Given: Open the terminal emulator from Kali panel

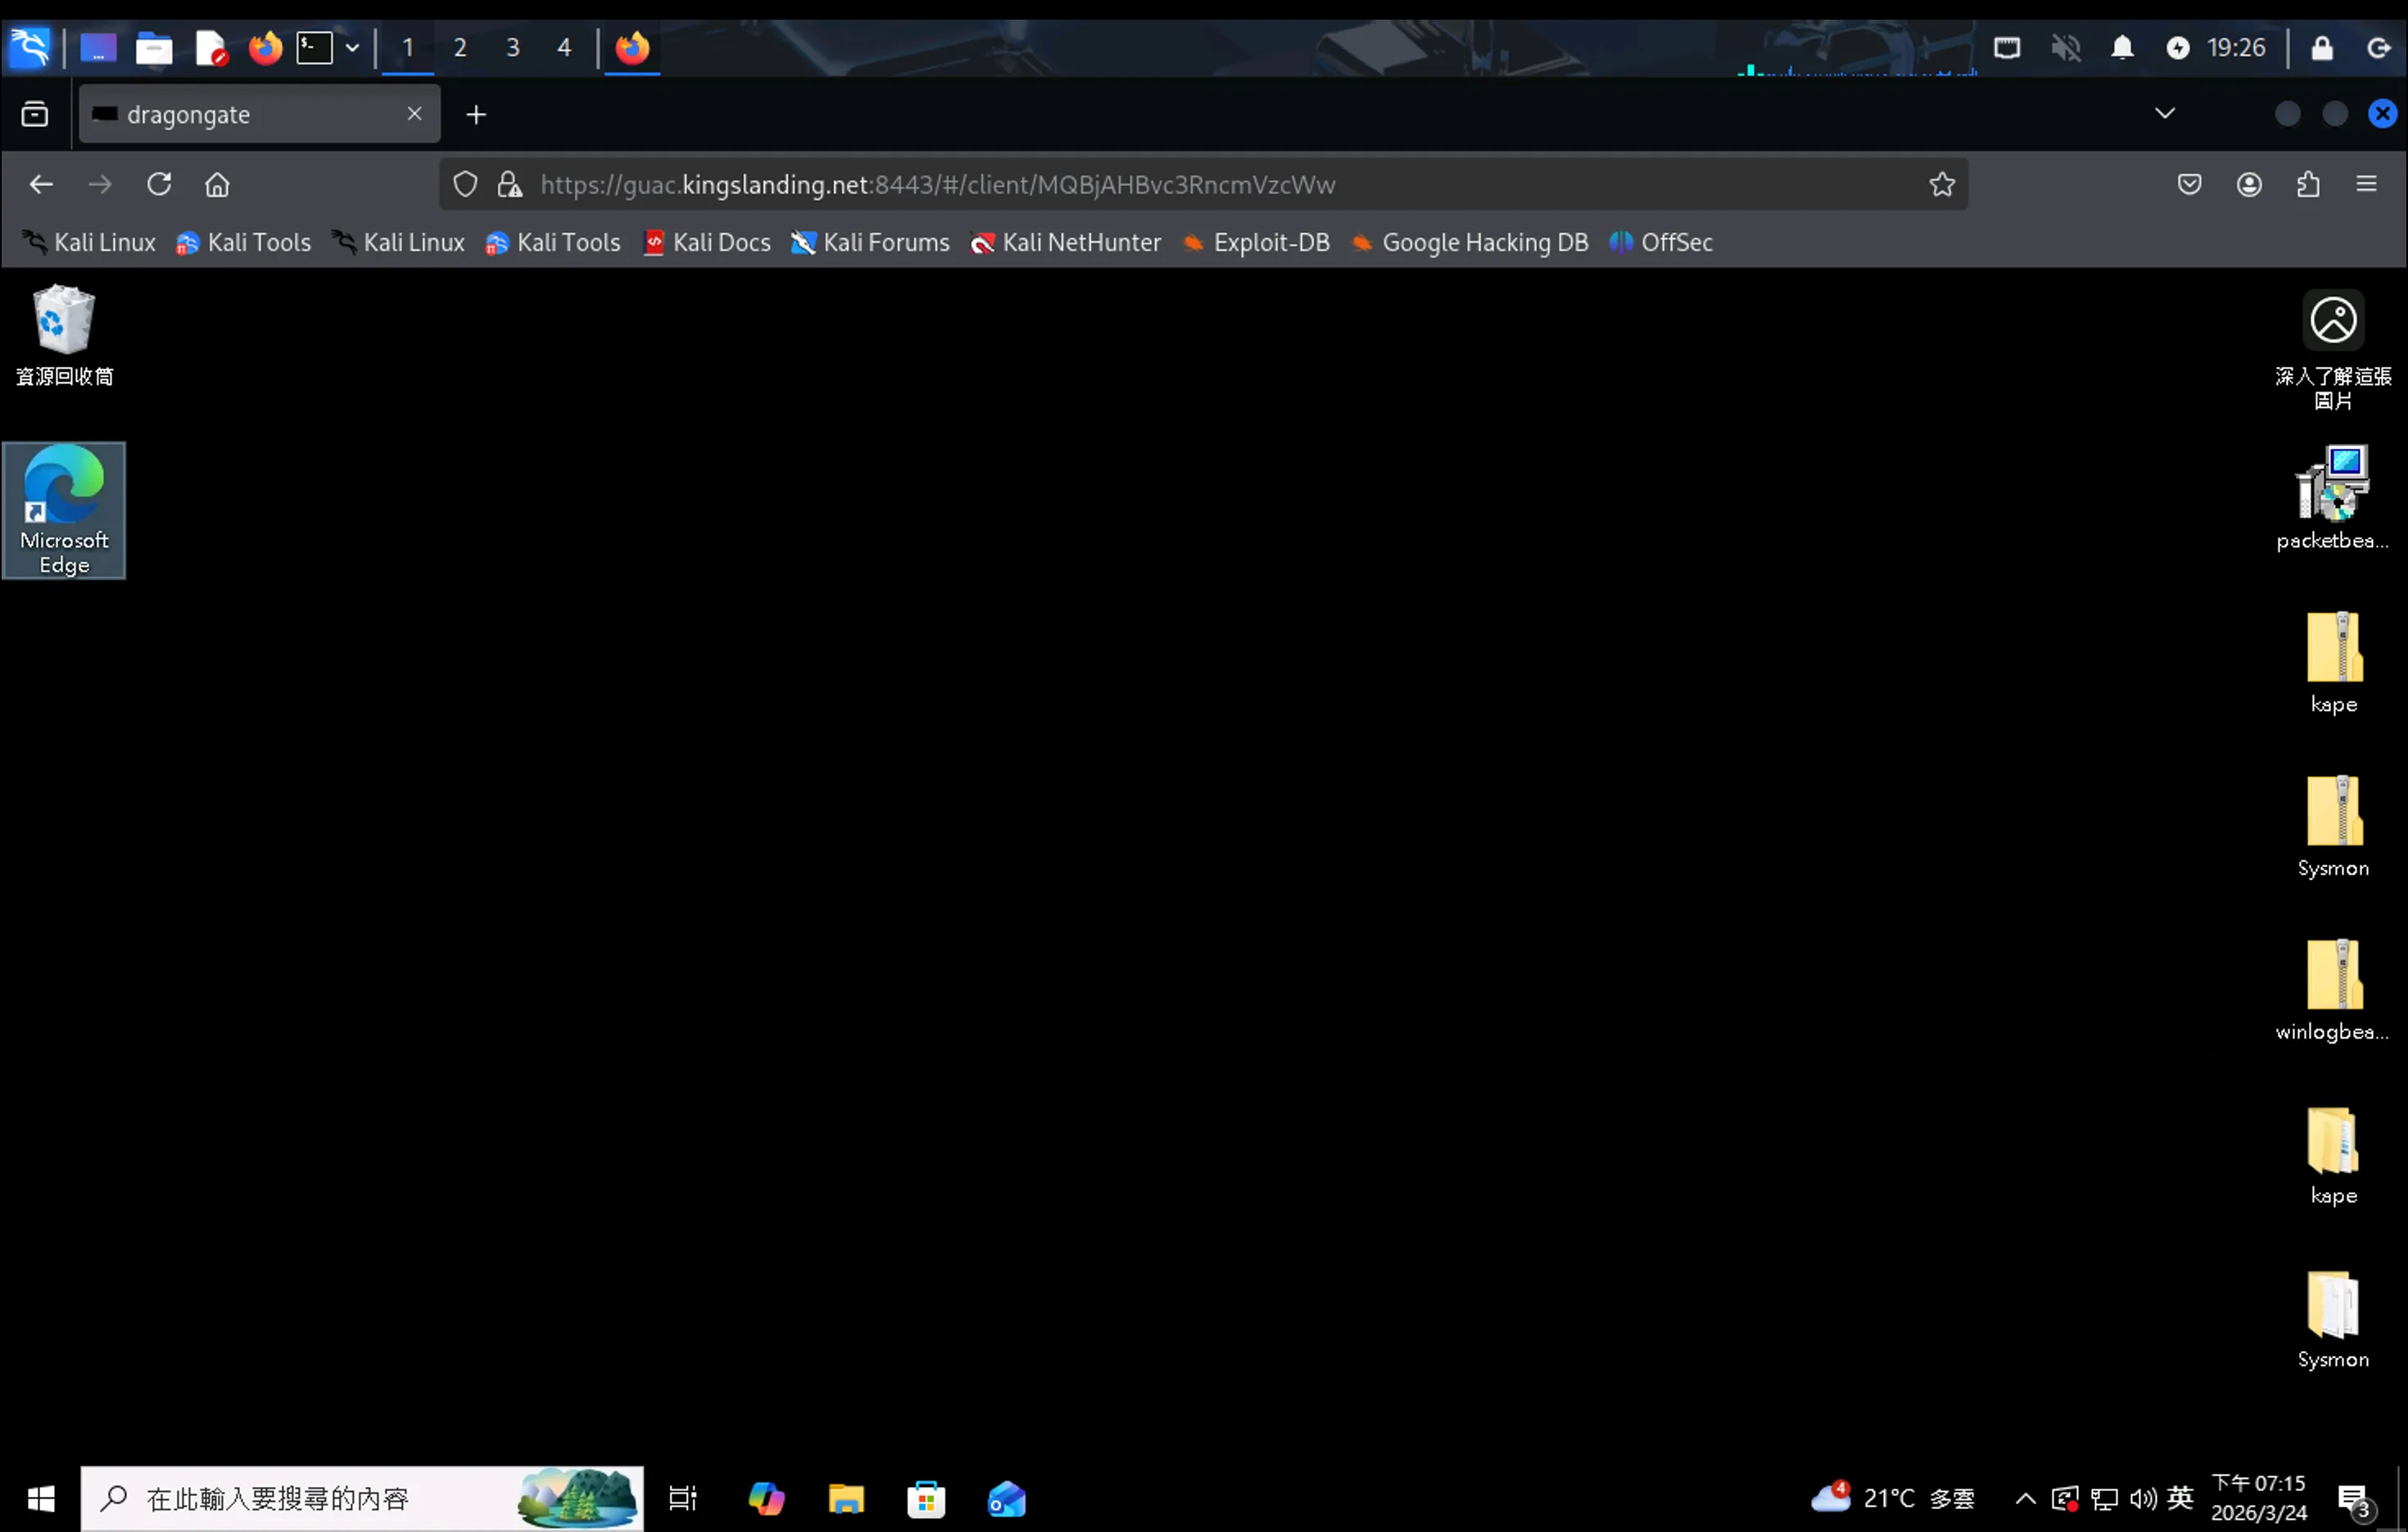Looking at the screenshot, I should pyautogui.click(x=315, y=48).
